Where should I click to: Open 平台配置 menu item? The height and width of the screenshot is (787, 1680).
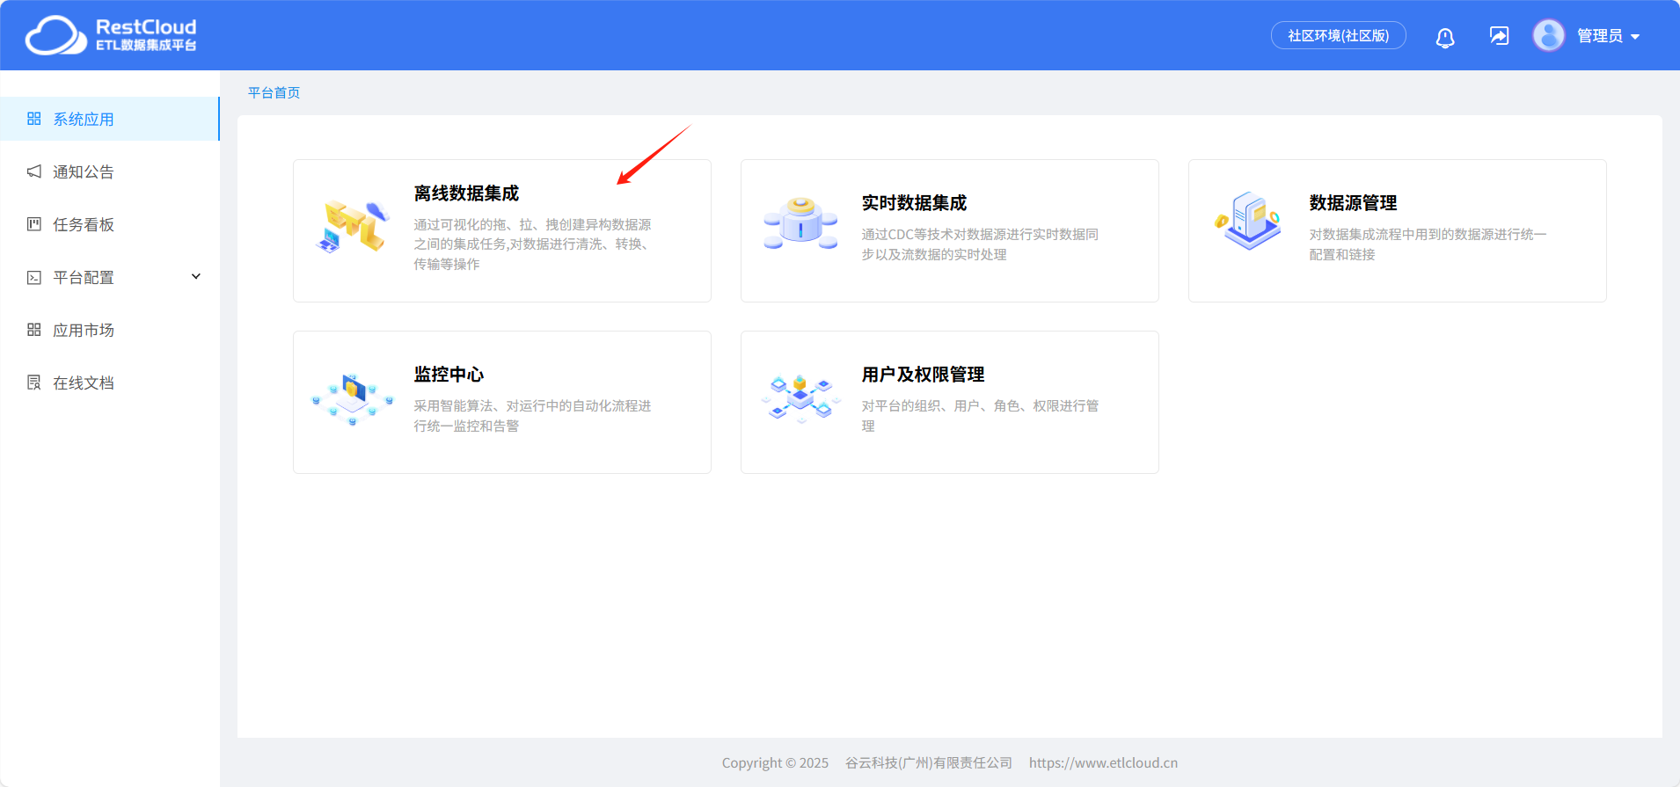(x=110, y=277)
